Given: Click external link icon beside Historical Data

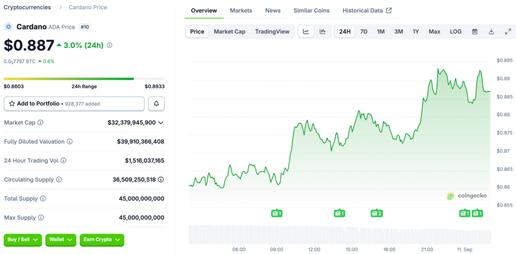Looking at the screenshot, I should tap(389, 11).
